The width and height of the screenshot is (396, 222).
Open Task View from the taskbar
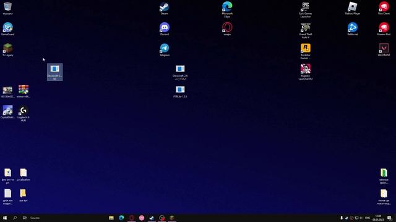pos(25,218)
